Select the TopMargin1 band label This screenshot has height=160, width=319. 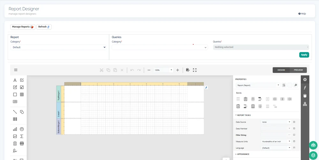tap(59, 94)
